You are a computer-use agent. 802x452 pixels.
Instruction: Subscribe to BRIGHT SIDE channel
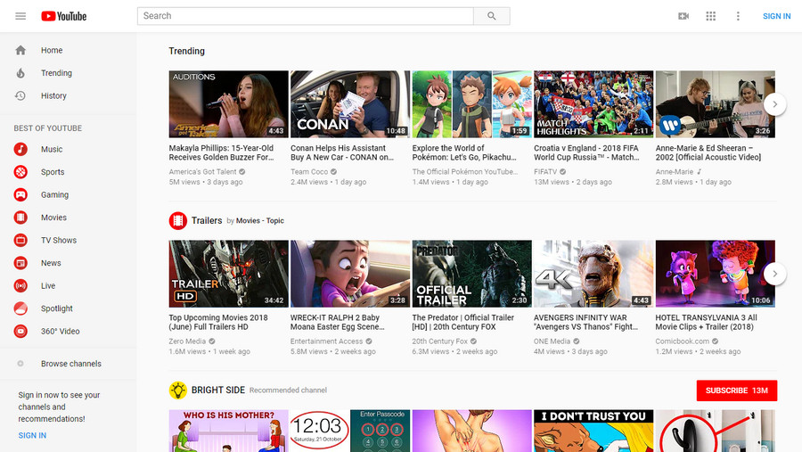736,390
